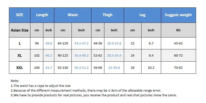Click thigh inch value 18.9-22.8
Image resolution: width=206 pixels, height=103 pixels.
(x=114, y=43)
